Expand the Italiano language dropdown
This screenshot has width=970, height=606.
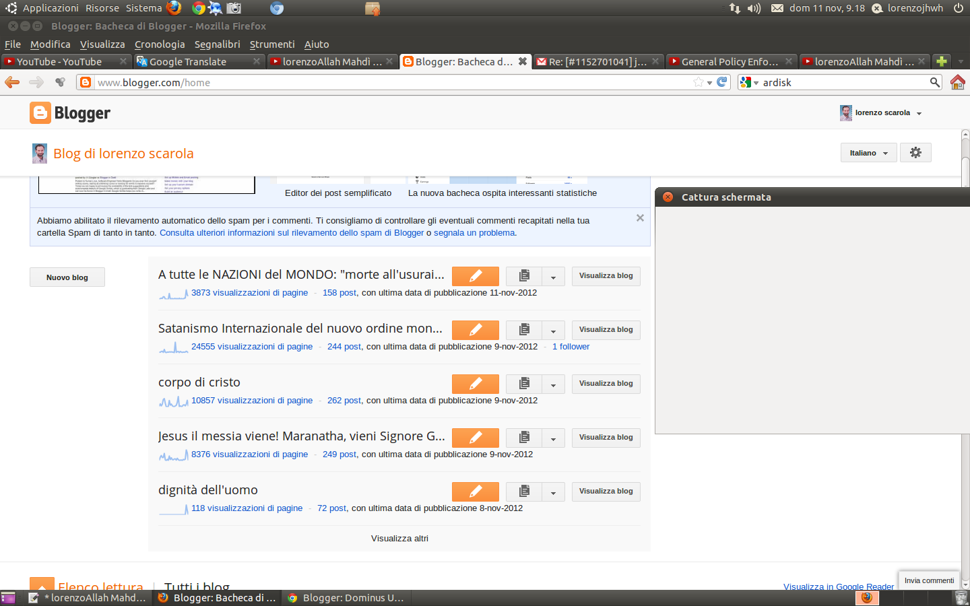(x=868, y=153)
